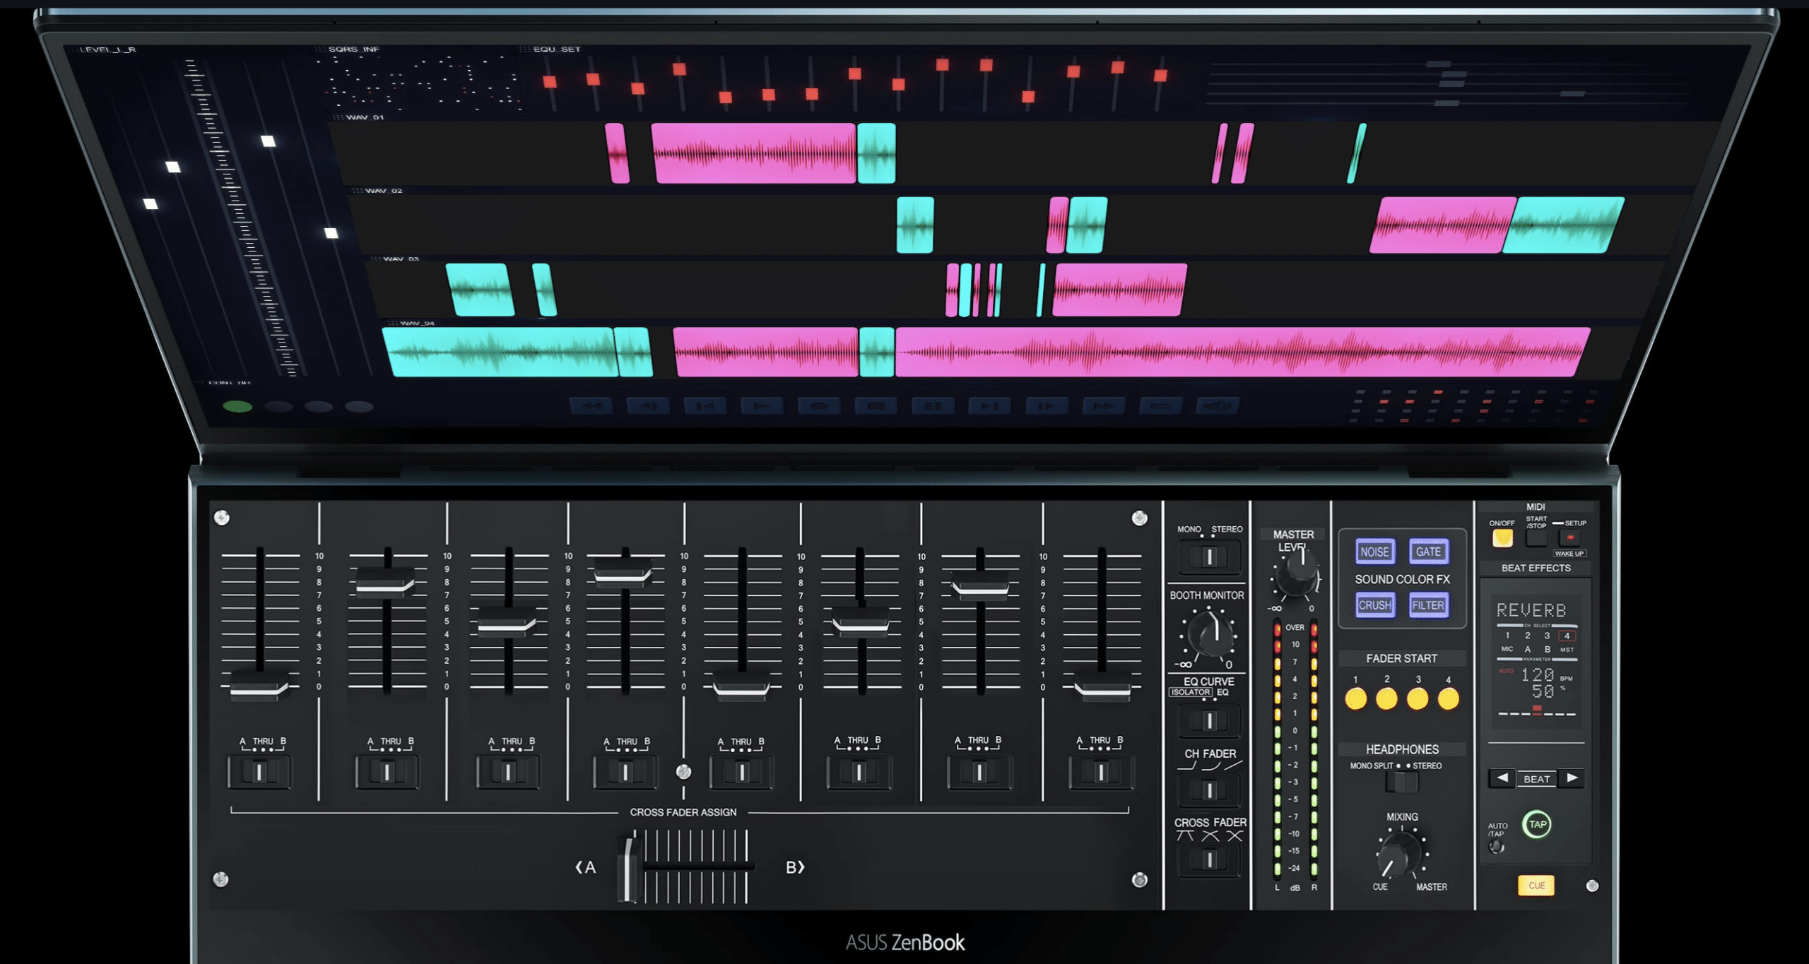Stop playback with the square stop button
Viewport: 1809px width, 964px height.
(x=876, y=406)
